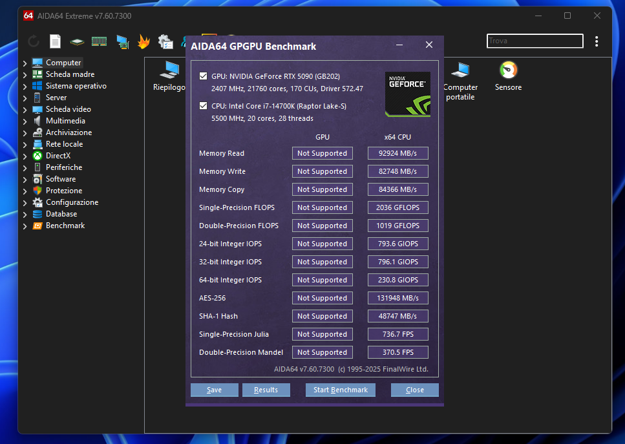This screenshot has width=625, height=444.
Task: Click the 1019 GFLOPS result
Action: [x=397, y=226]
